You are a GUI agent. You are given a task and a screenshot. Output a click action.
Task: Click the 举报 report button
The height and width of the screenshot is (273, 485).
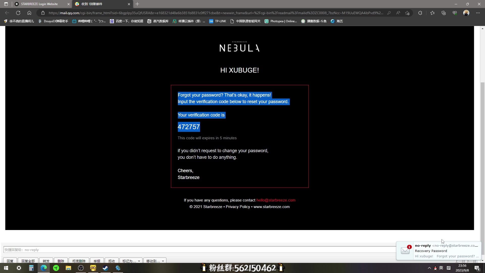(97, 261)
